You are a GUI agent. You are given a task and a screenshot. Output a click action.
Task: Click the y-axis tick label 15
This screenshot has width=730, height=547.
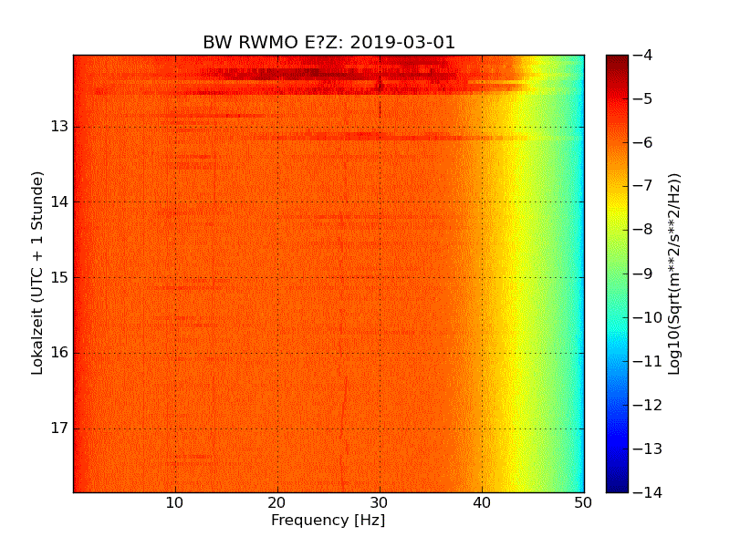(59, 277)
